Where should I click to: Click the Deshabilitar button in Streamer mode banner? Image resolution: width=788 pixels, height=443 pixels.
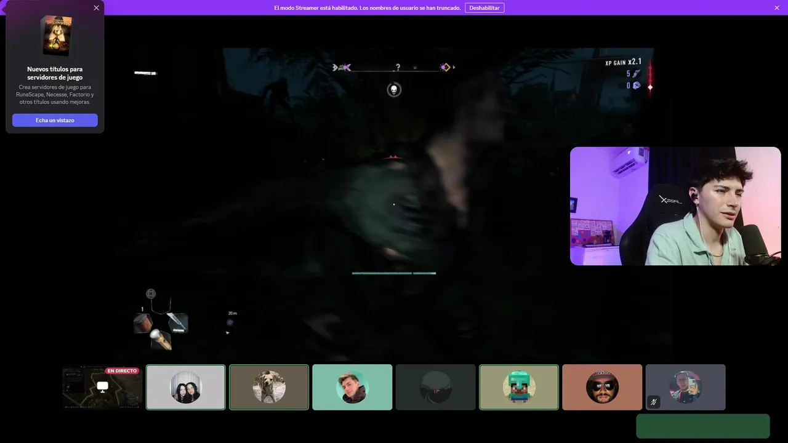(484, 8)
